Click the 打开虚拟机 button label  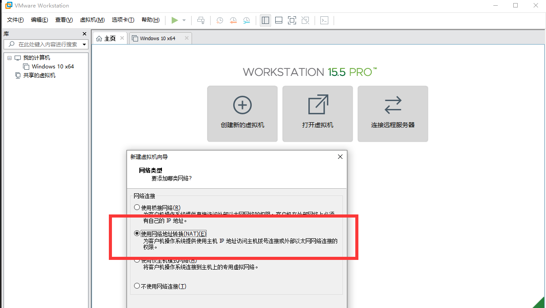(318, 125)
